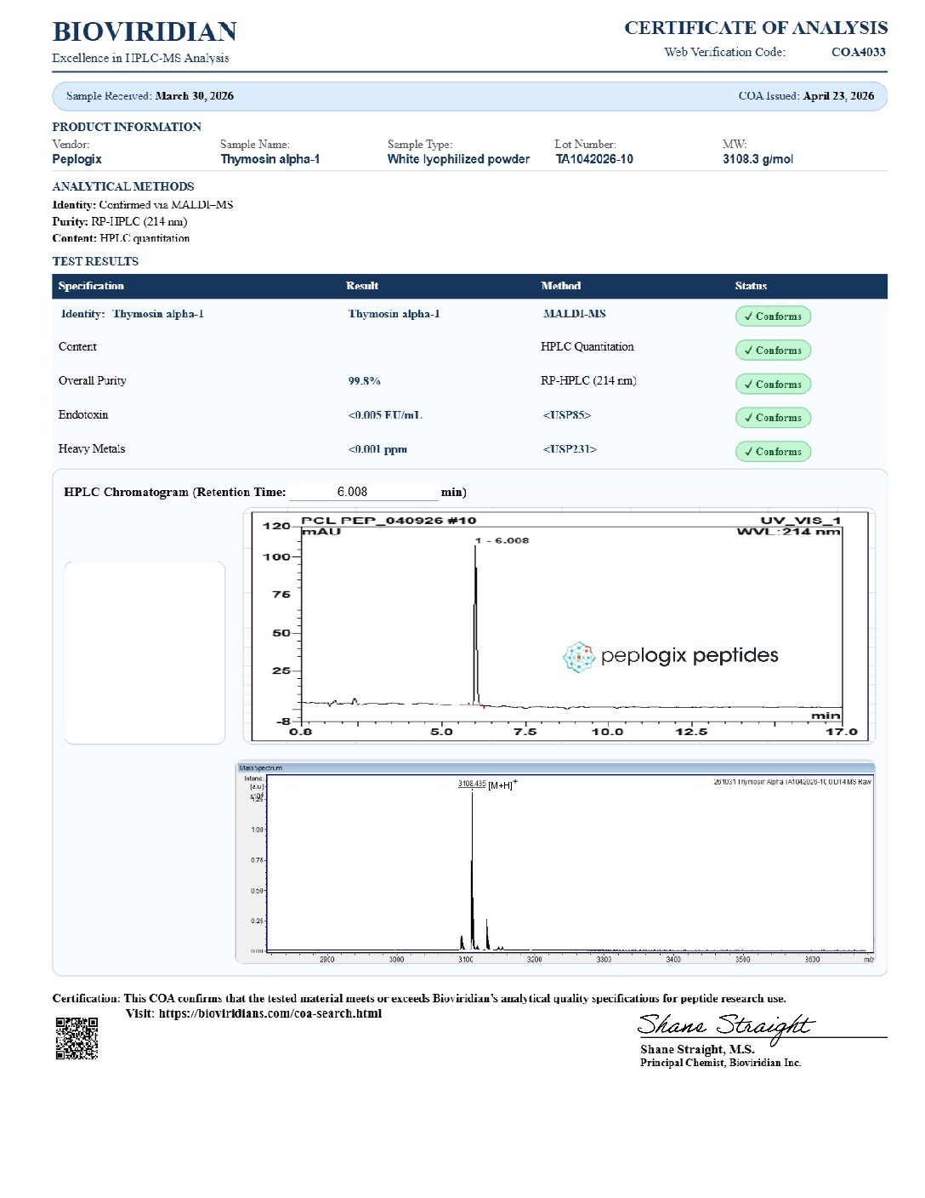Select the 99.8% purity result
Viewport: 925px width, 1198px height.
click(x=364, y=381)
